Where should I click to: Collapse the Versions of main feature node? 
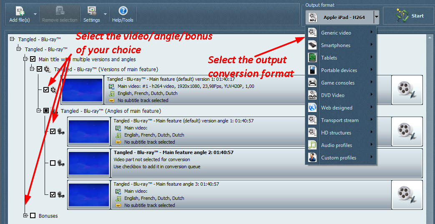click(32, 69)
